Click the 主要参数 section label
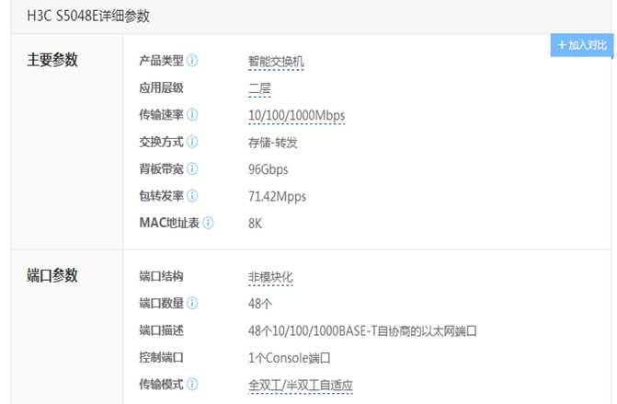The height and width of the screenshot is (404, 617). click(x=51, y=60)
